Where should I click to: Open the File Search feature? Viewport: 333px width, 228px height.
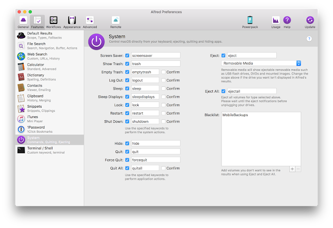(x=50, y=46)
